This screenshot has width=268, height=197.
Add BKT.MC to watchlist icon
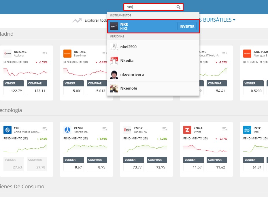tap(105, 52)
